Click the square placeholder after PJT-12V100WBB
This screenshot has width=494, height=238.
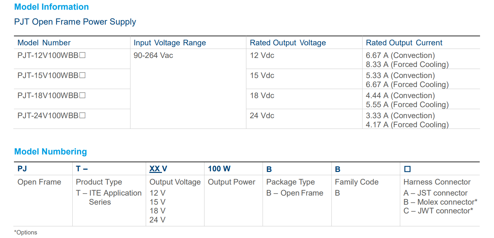(x=82, y=55)
